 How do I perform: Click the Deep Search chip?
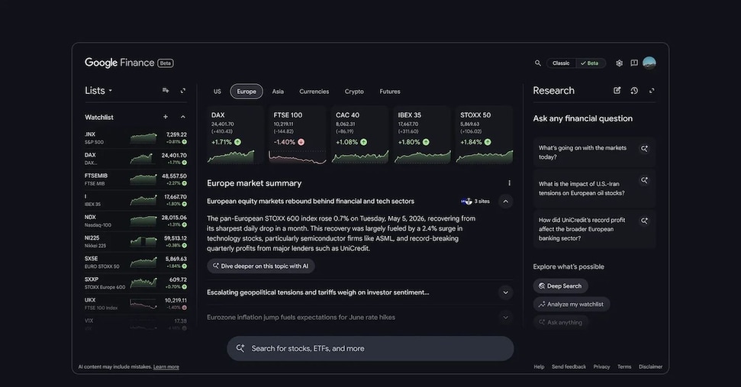(560, 286)
